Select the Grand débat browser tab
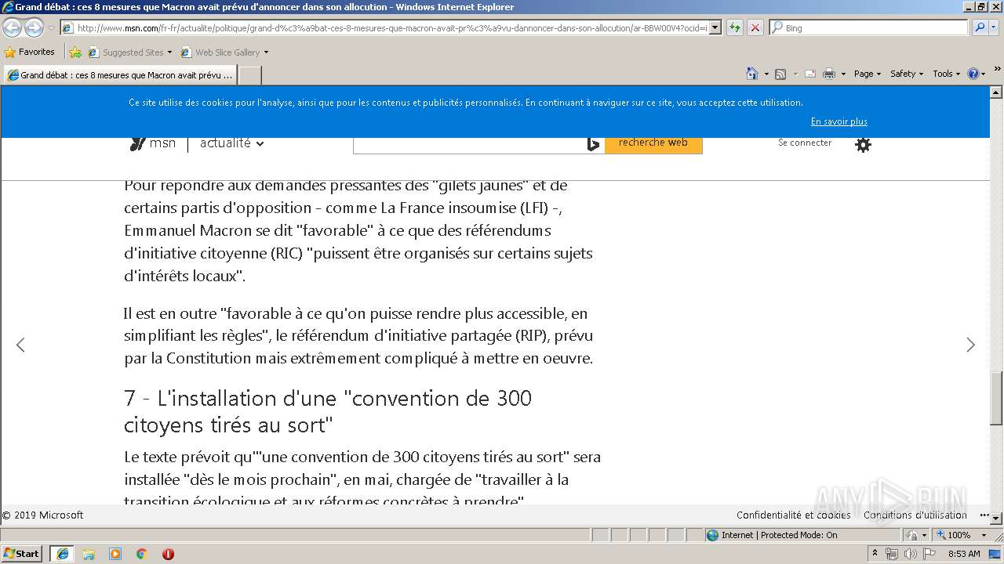Screen dimensions: 1004x564 (x=119, y=75)
